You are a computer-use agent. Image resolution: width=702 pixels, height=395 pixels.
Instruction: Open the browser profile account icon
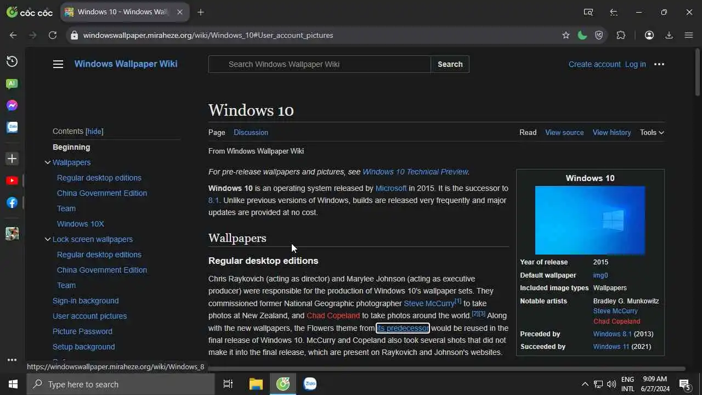(x=649, y=35)
